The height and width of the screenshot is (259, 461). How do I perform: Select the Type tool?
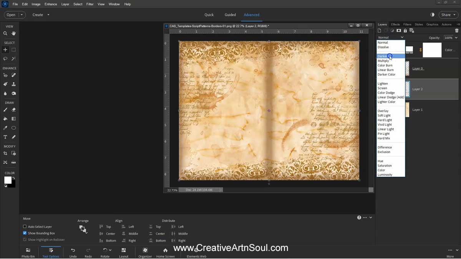click(x=5, y=136)
